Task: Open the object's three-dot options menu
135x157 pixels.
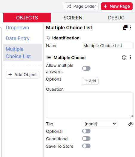Action: point(131,27)
